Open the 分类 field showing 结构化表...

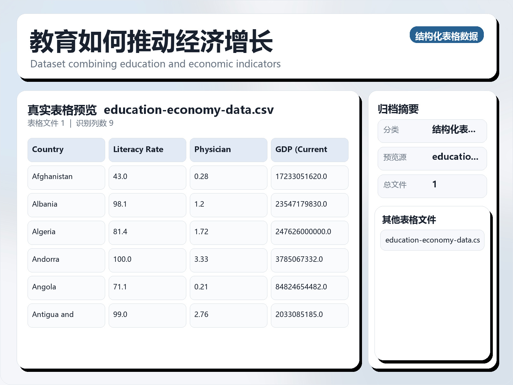432,130
